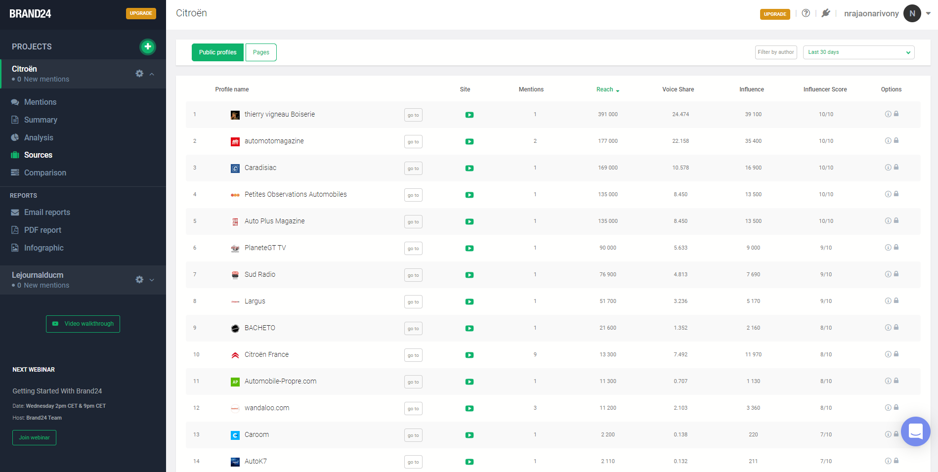This screenshot has width=938, height=472.
Task: Open the Summary section
Action: pos(41,120)
